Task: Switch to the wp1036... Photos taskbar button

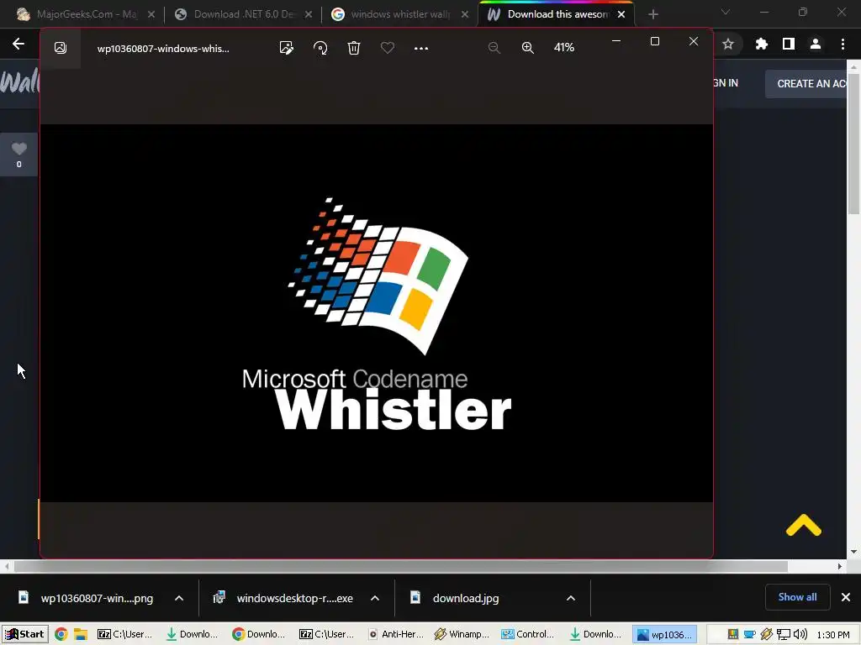Action: (665, 634)
